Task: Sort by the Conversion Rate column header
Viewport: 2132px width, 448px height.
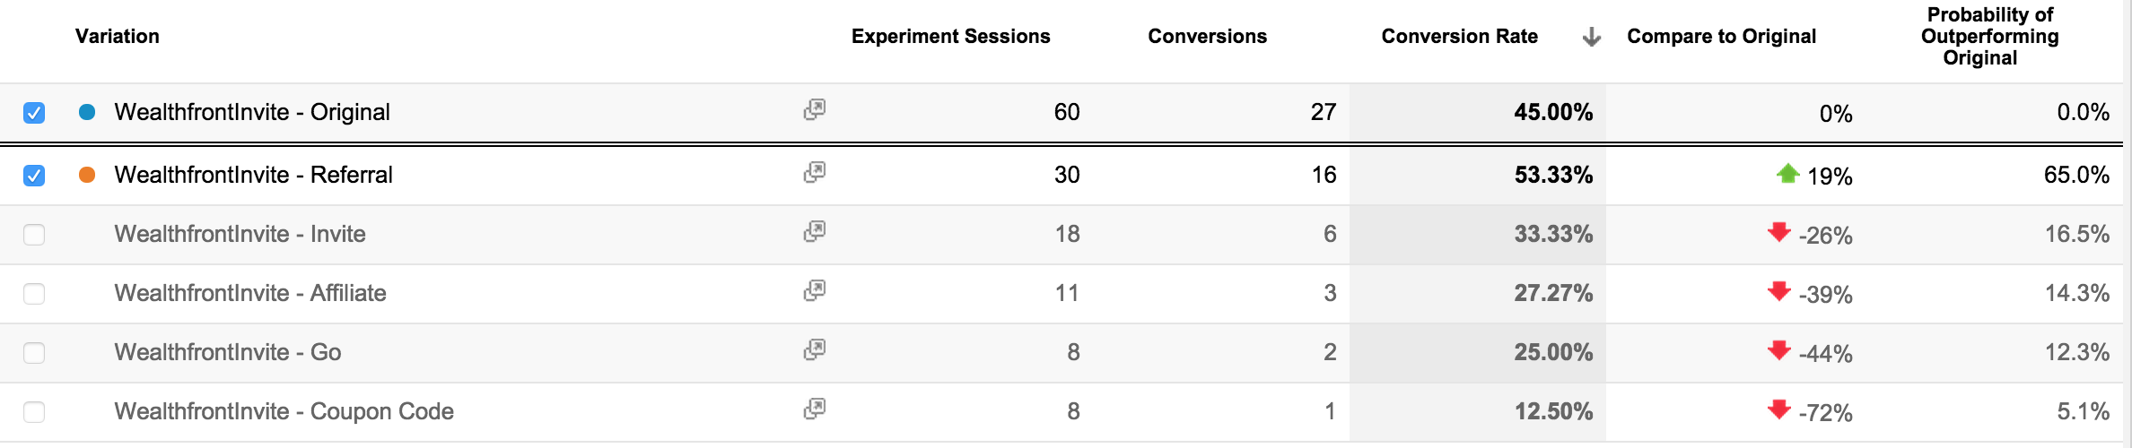Action: (x=1459, y=37)
